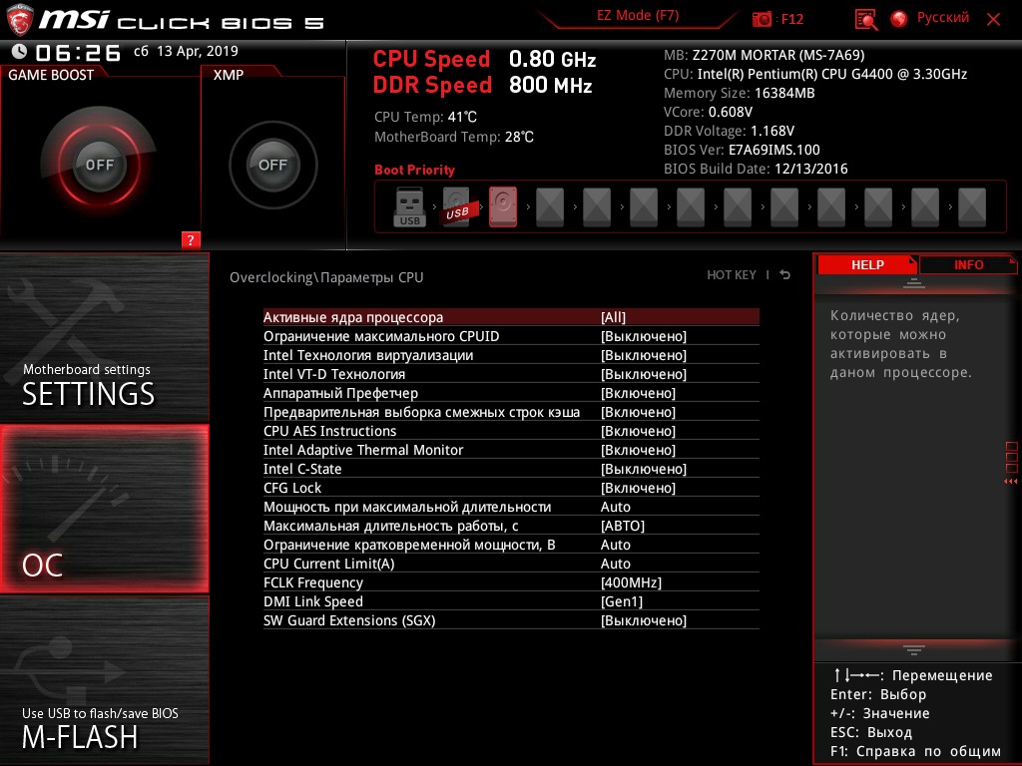1022x766 pixels.
Task: Select Ограничение кратковременной мощности field
Action: [511, 544]
